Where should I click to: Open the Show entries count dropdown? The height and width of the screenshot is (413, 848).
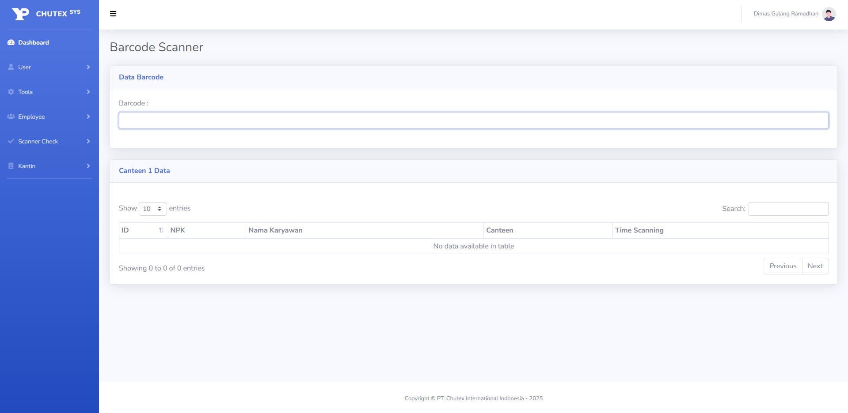pyautogui.click(x=152, y=209)
